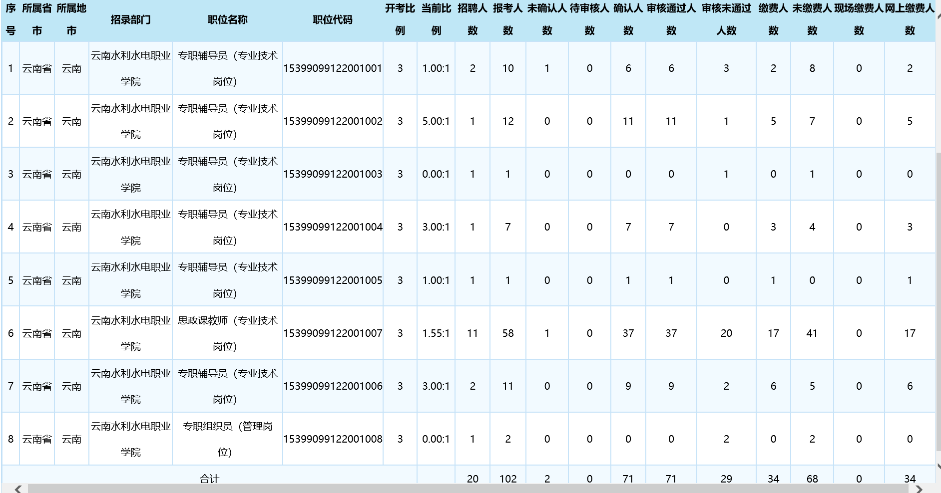Select position code 15399099122001008
Viewport: 941px width, 493px height.
coord(333,439)
